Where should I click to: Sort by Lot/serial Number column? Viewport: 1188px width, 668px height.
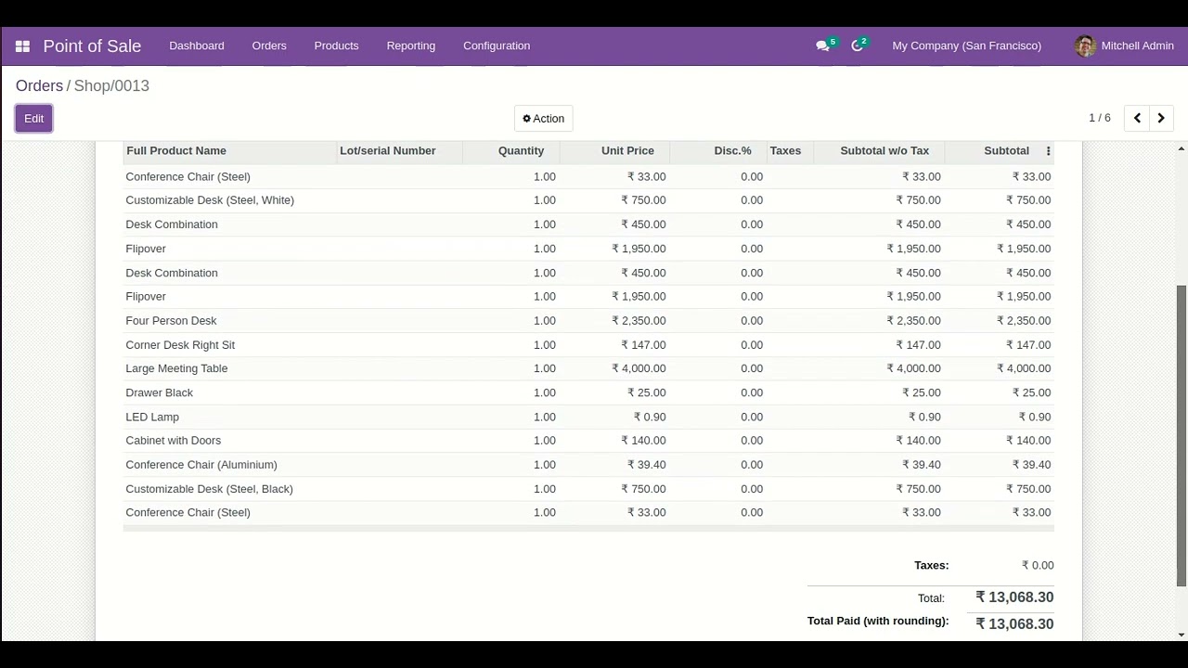pyautogui.click(x=399, y=151)
